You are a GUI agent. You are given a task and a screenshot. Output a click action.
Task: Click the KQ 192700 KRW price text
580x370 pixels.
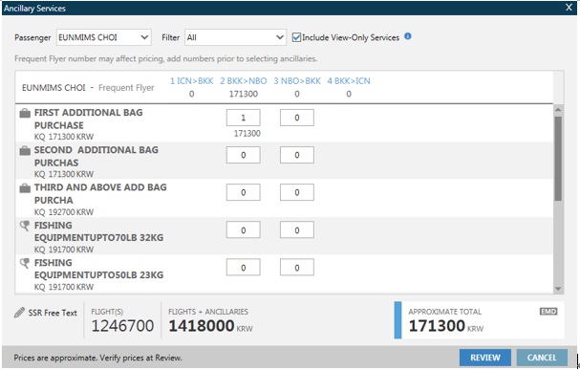pyautogui.click(x=64, y=212)
